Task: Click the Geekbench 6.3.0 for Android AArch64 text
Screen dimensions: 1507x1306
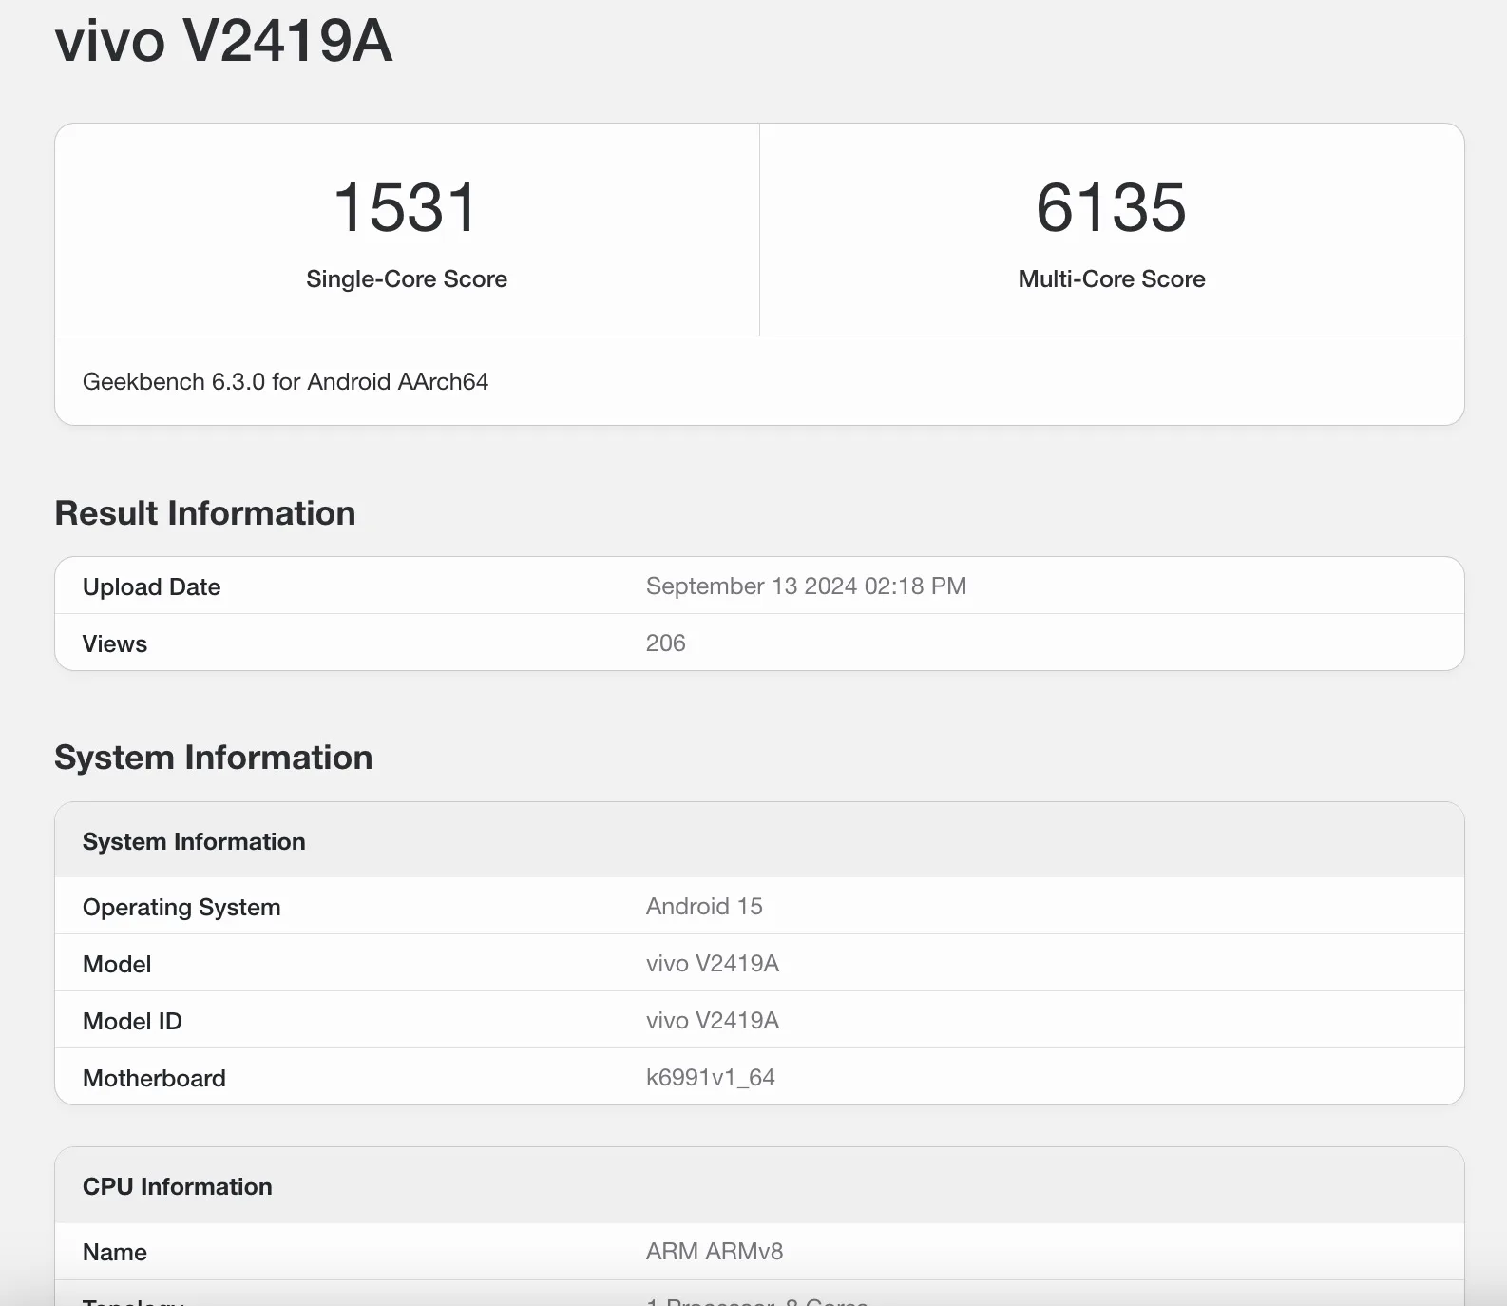Action: pos(285,381)
